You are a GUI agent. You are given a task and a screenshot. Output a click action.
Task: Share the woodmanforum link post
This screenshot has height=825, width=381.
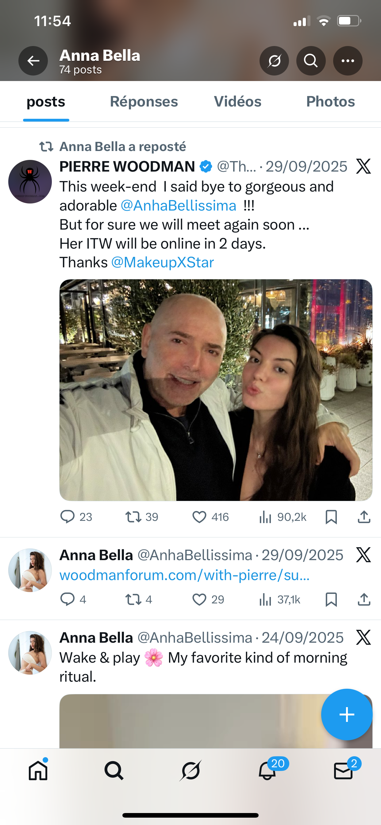[364, 599]
